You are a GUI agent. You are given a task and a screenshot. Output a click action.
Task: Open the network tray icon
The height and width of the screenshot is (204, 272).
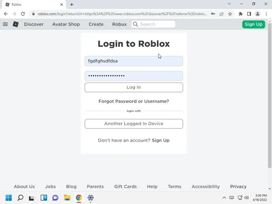pyautogui.click(x=240, y=198)
